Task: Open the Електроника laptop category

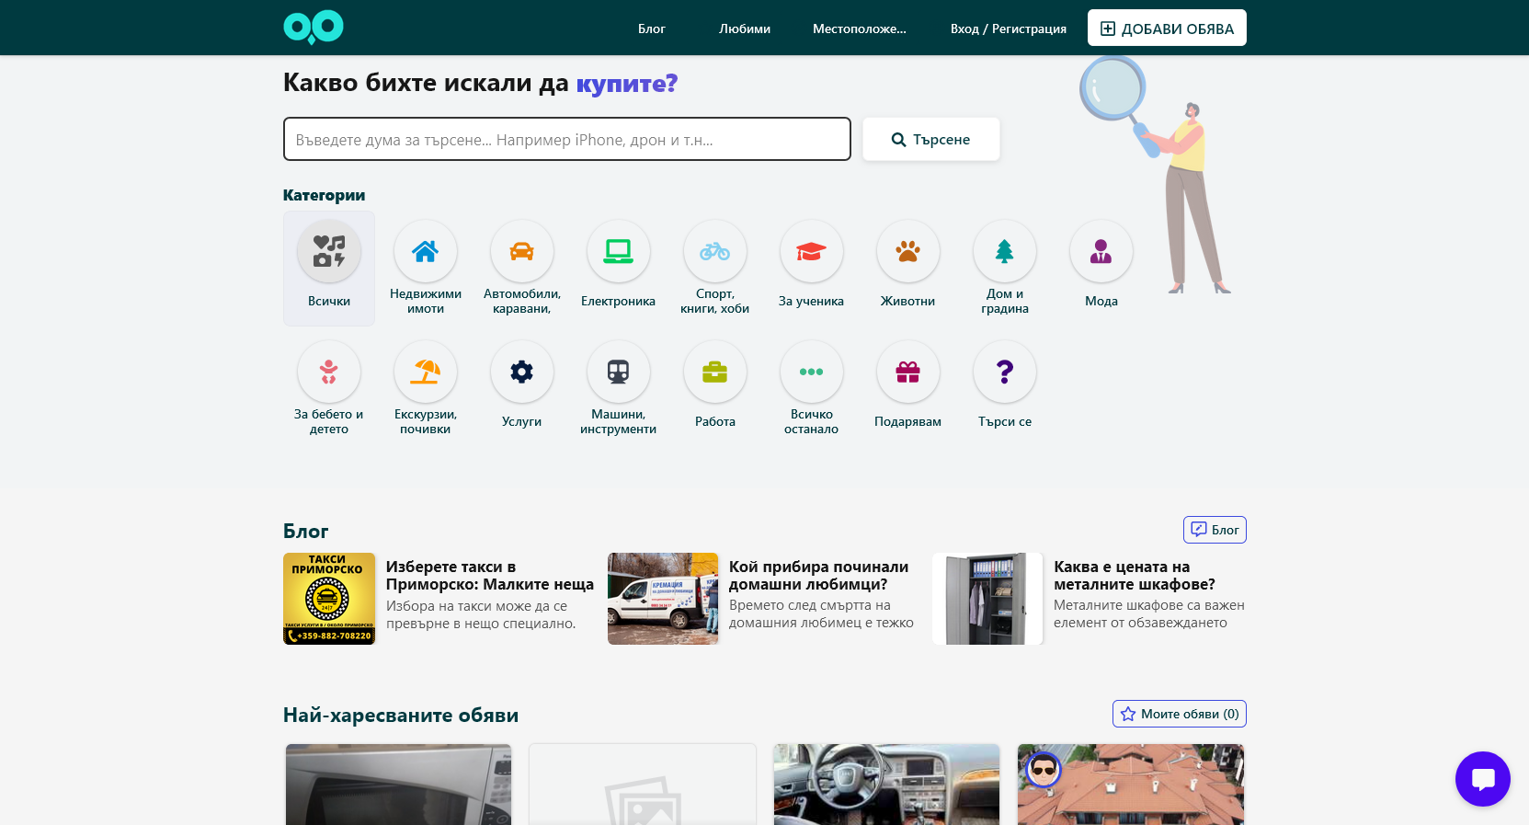Action: [618, 251]
